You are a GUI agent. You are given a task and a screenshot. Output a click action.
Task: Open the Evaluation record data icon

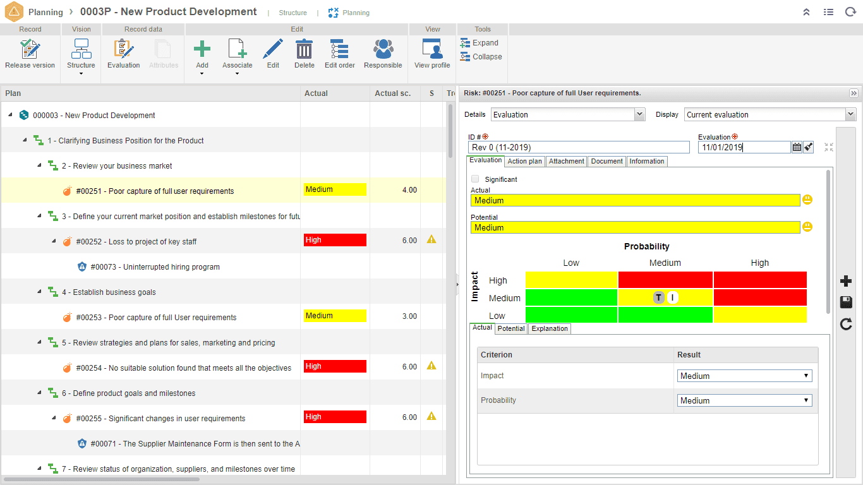click(123, 49)
